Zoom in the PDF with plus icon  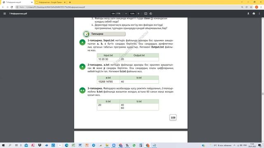point(139,14)
